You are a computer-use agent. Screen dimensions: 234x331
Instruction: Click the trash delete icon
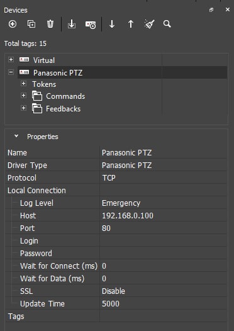click(x=50, y=24)
